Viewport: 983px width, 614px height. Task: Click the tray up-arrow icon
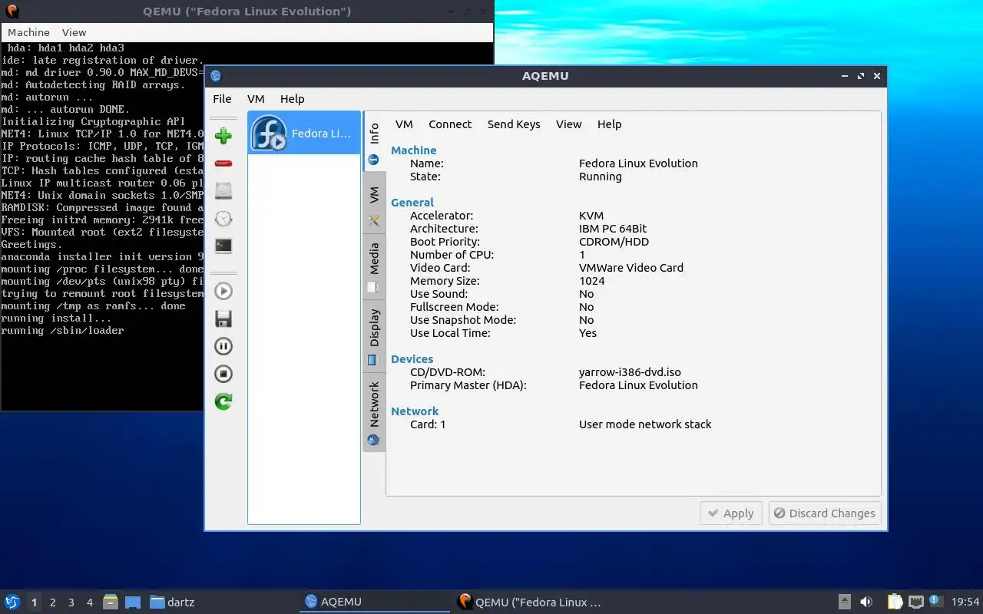point(845,602)
